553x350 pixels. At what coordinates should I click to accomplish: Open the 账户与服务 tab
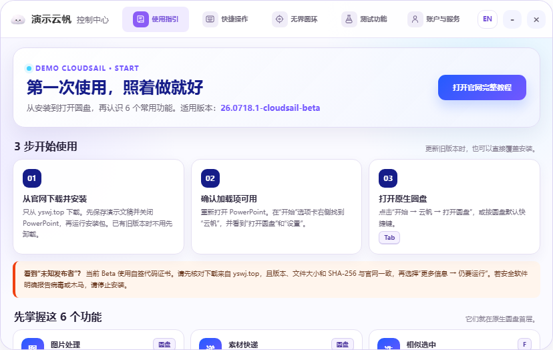click(434, 19)
